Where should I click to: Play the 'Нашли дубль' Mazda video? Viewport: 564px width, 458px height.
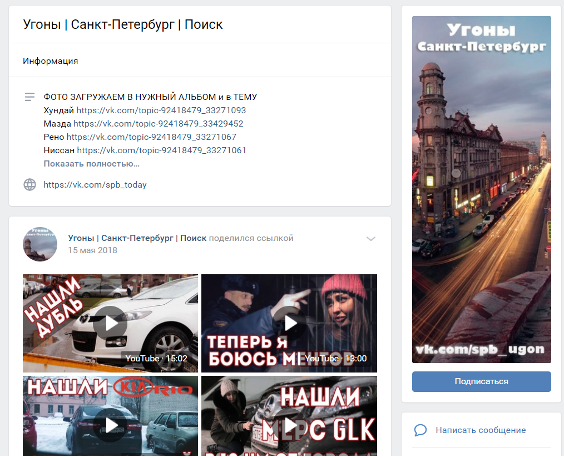(x=110, y=323)
